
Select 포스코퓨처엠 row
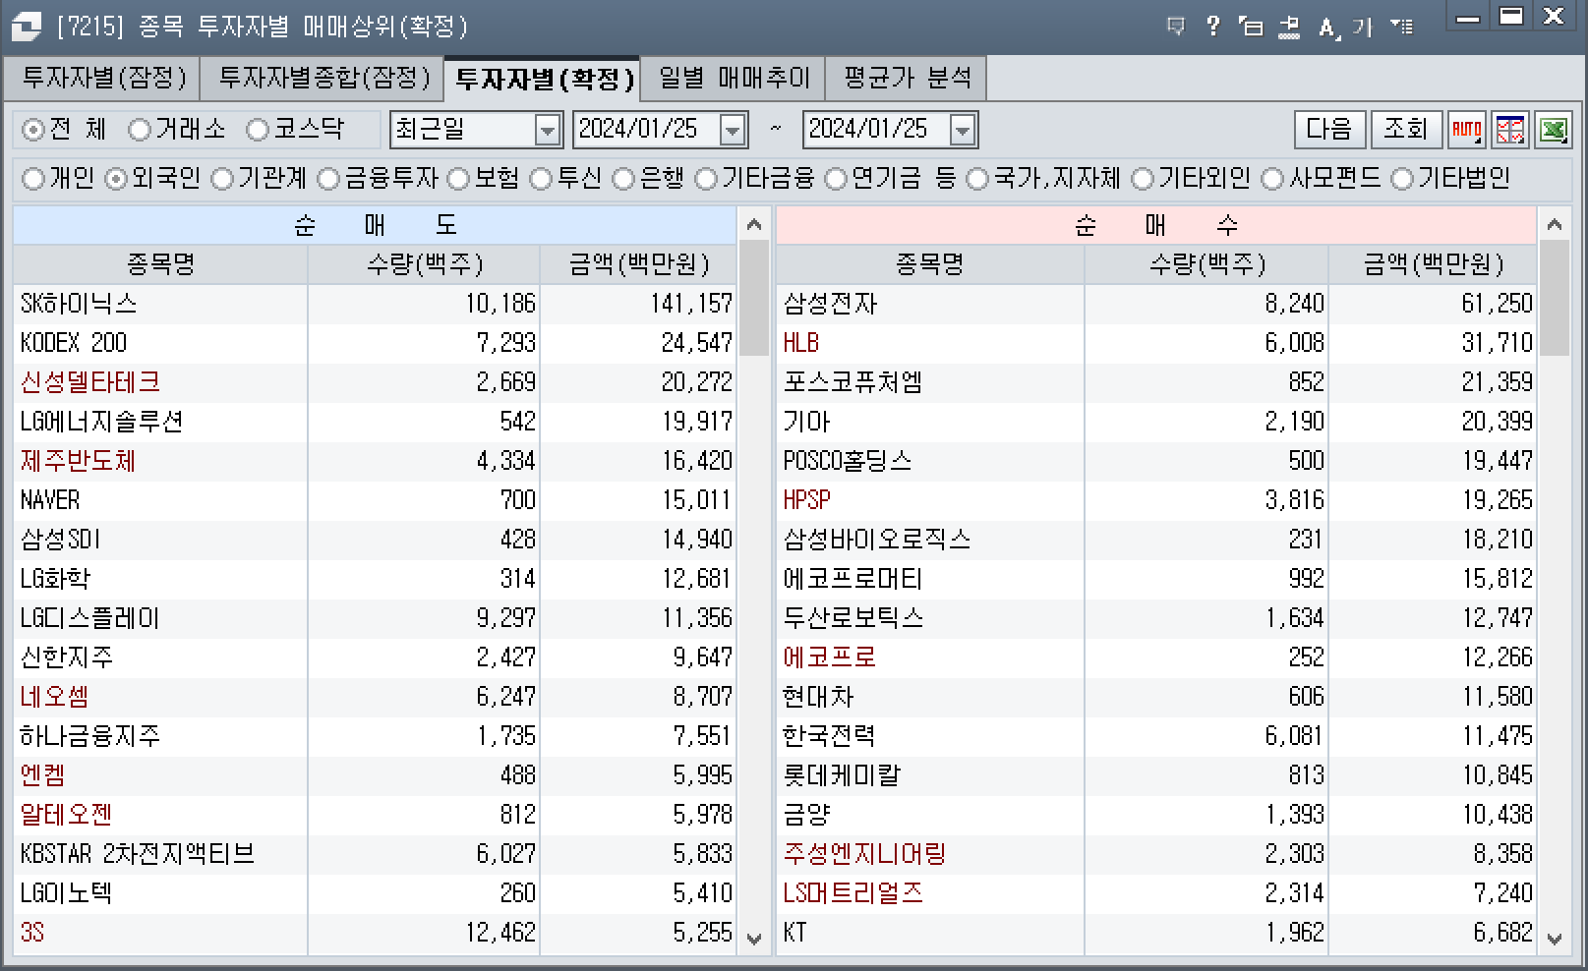[x=1156, y=382]
